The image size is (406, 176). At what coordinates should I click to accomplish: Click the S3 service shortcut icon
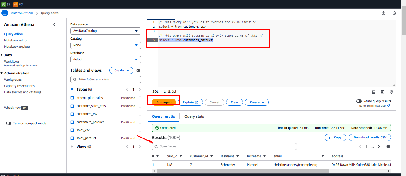pos(4,5)
